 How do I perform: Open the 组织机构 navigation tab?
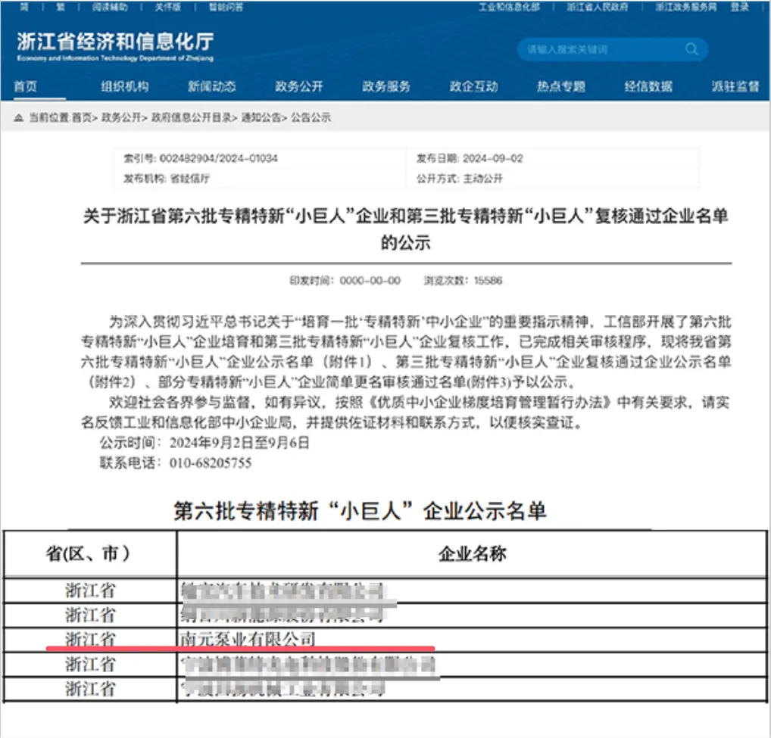pyautogui.click(x=125, y=86)
